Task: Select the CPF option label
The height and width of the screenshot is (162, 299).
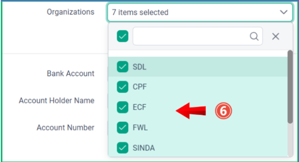Action: pyautogui.click(x=140, y=87)
